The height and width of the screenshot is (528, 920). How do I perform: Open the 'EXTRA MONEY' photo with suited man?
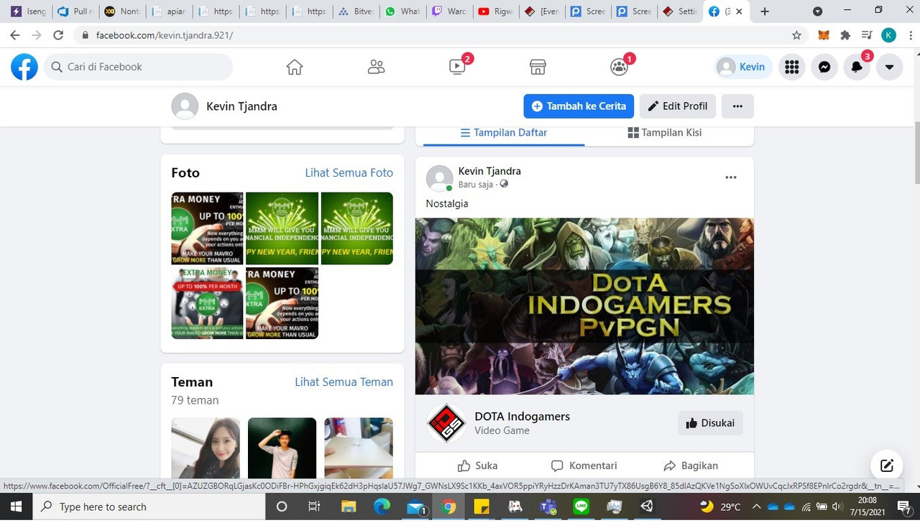click(207, 303)
